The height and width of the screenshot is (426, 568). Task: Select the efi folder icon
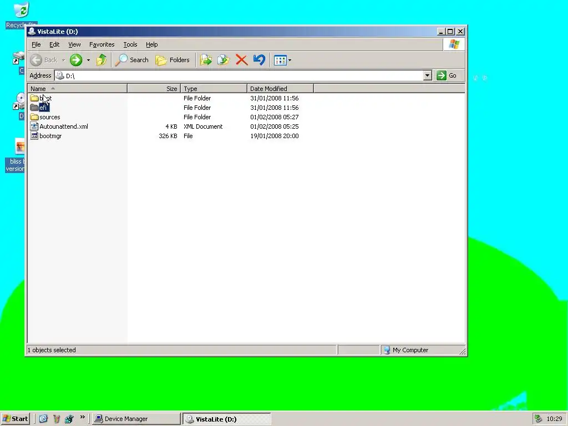[34, 108]
